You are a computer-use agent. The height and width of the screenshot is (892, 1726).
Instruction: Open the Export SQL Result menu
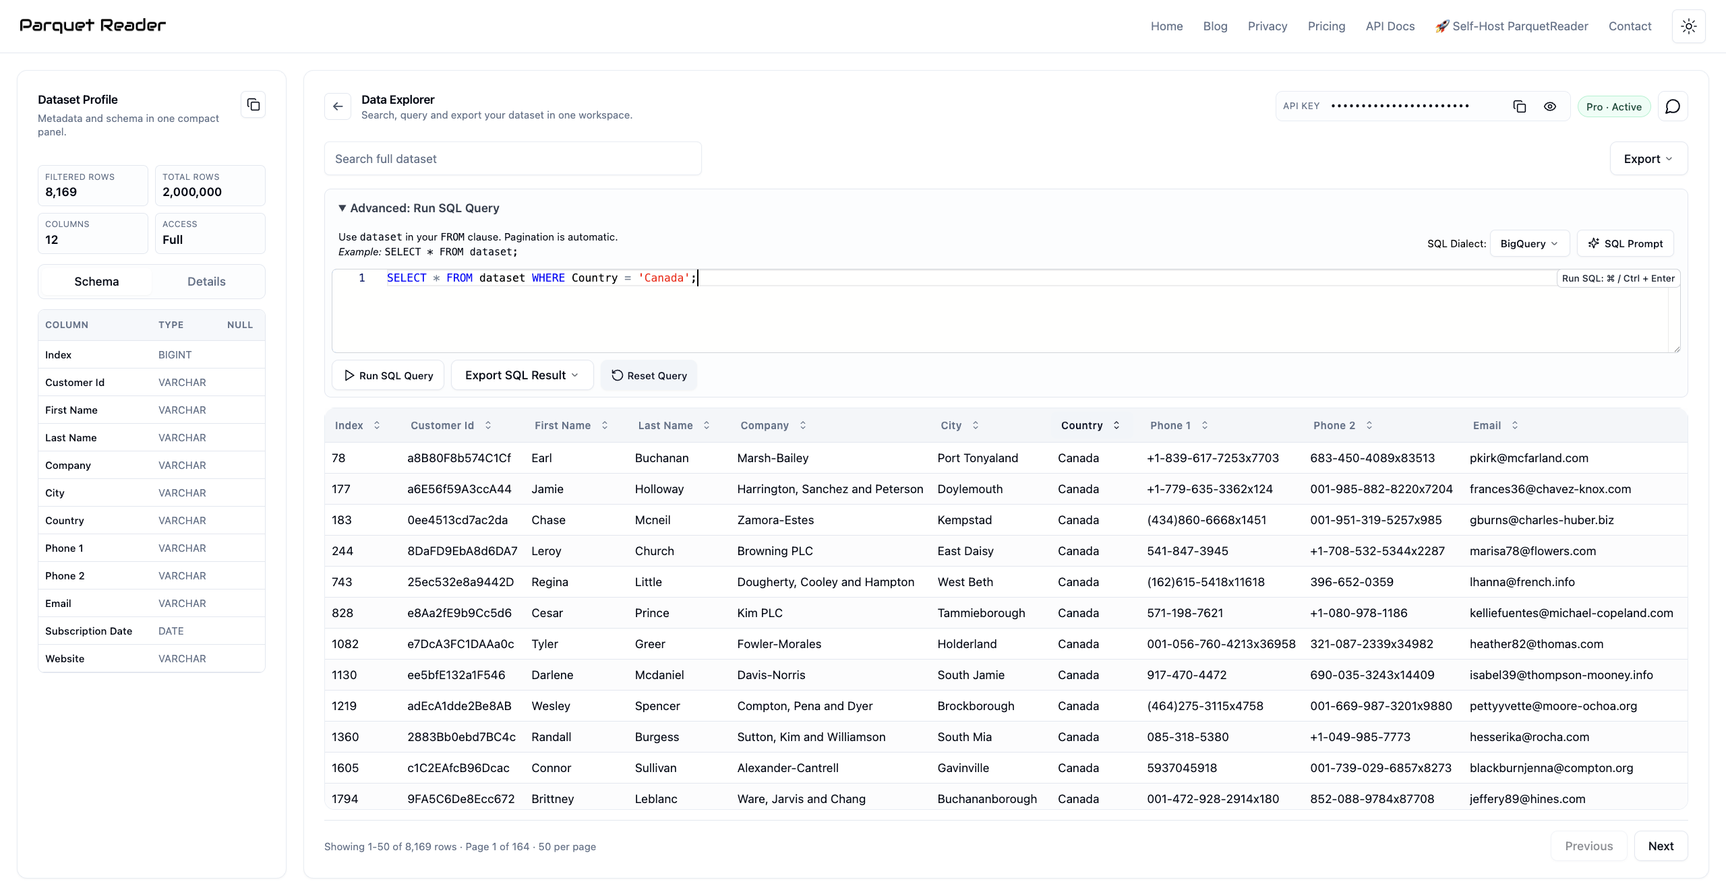click(521, 375)
